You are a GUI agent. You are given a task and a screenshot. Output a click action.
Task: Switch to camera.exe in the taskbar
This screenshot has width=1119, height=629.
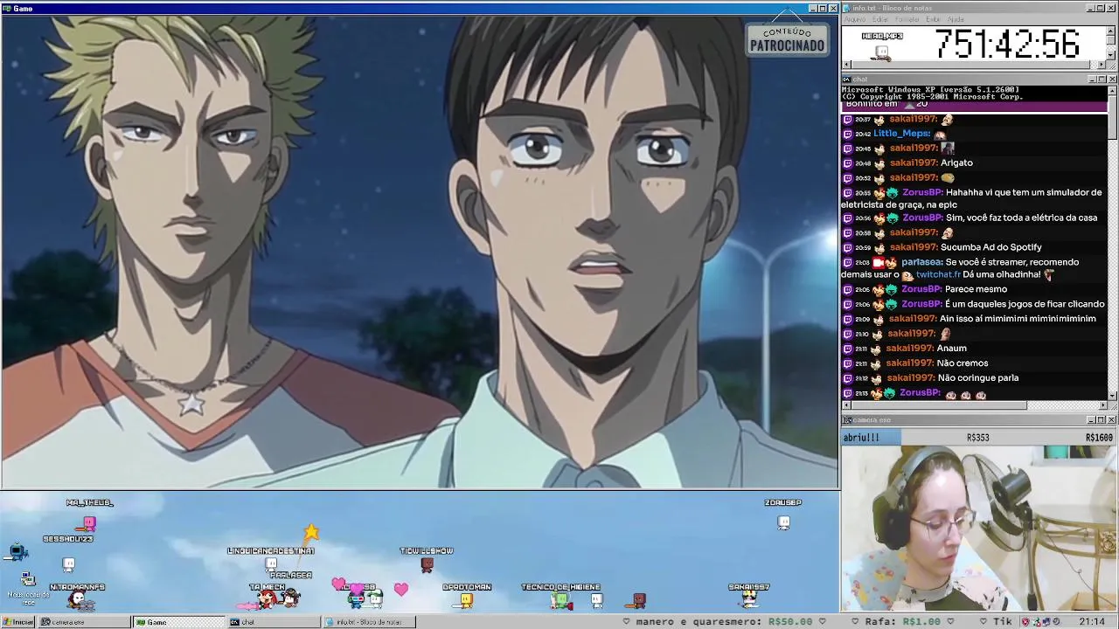click(x=84, y=622)
